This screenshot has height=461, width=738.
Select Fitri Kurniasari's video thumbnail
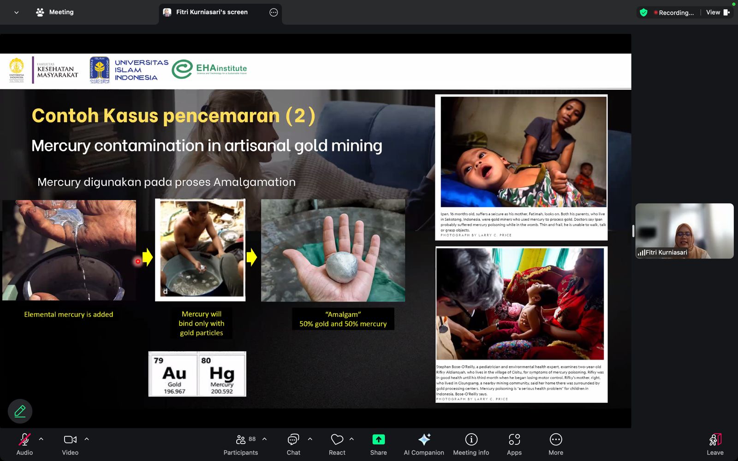click(684, 231)
